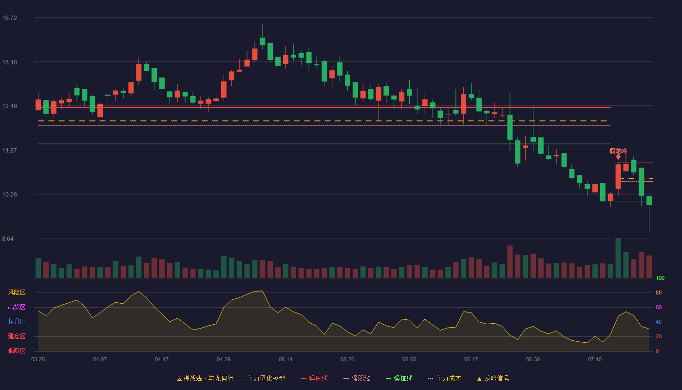Click the 06-30 date label
The width and height of the screenshot is (682, 390).
[x=533, y=359]
